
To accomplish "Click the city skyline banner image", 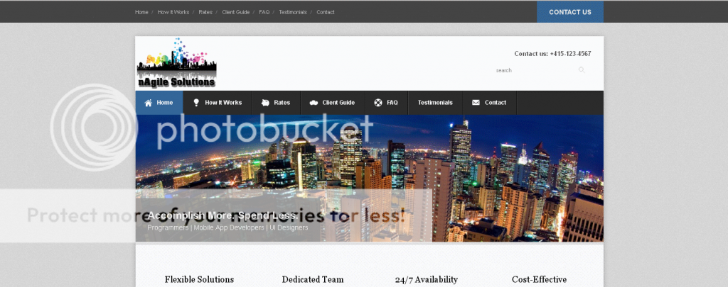I will [x=370, y=178].
